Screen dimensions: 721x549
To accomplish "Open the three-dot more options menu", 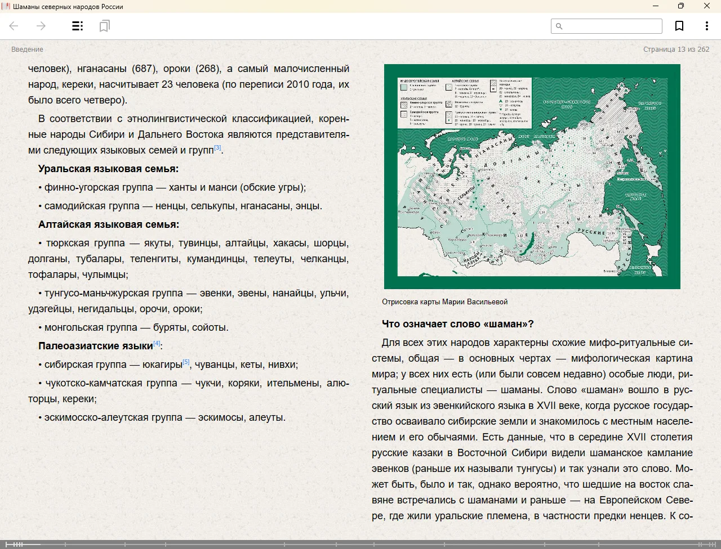I will [x=706, y=26].
